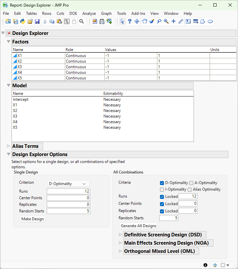Open the Window menu
The height and width of the screenshot is (269, 238).
pyautogui.click(x=171, y=13)
